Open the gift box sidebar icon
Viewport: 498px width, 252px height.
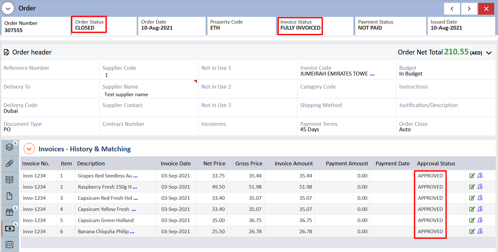10,212
